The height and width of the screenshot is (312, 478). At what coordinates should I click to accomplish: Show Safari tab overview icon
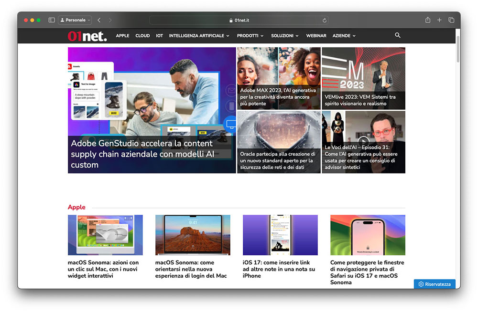(451, 20)
